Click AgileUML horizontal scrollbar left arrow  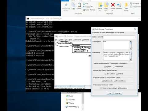pos(55,86)
